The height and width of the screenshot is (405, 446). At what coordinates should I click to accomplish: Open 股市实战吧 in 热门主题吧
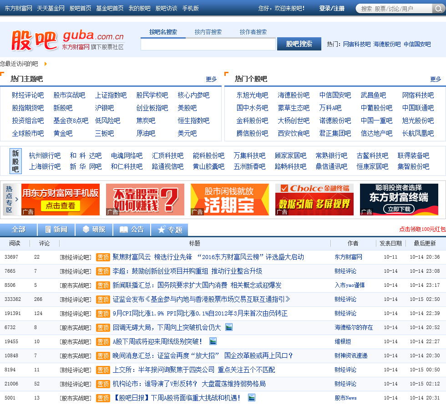[x=69, y=95]
